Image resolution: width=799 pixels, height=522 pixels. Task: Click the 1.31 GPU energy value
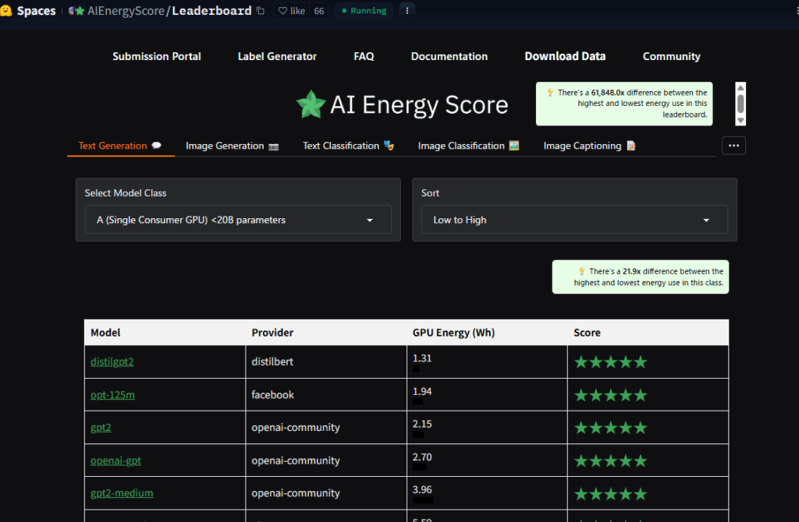pyautogui.click(x=422, y=358)
